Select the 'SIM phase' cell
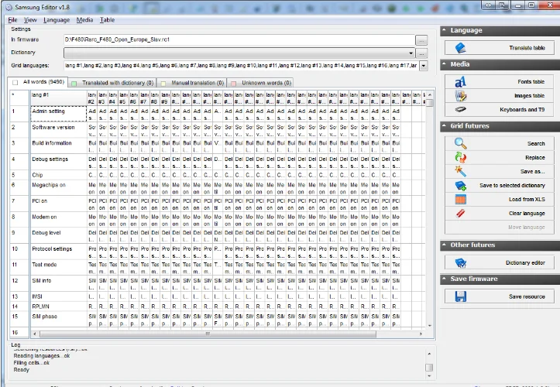 coord(59,319)
